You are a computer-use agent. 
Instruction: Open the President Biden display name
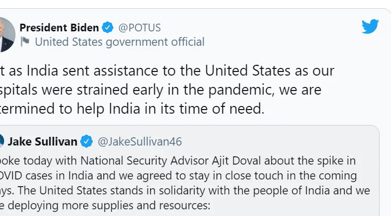59,27
